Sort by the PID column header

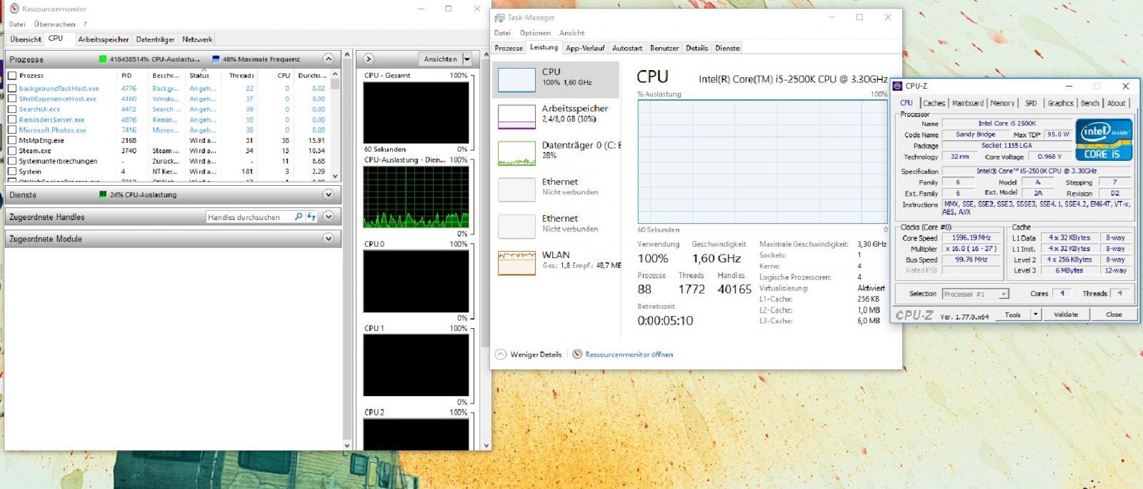click(x=126, y=75)
